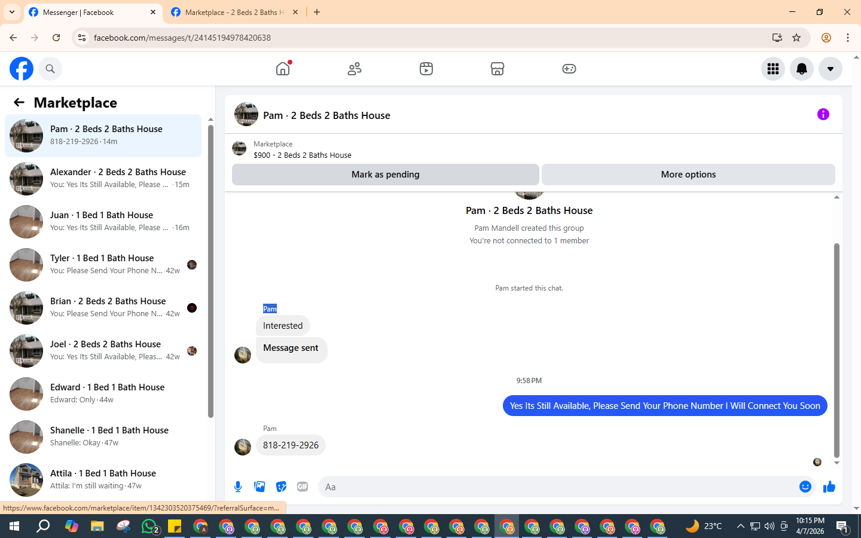Screen dimensions: 861x538
Task: Click the chat messages vertical scrollbar
Action: coord(836,350)
